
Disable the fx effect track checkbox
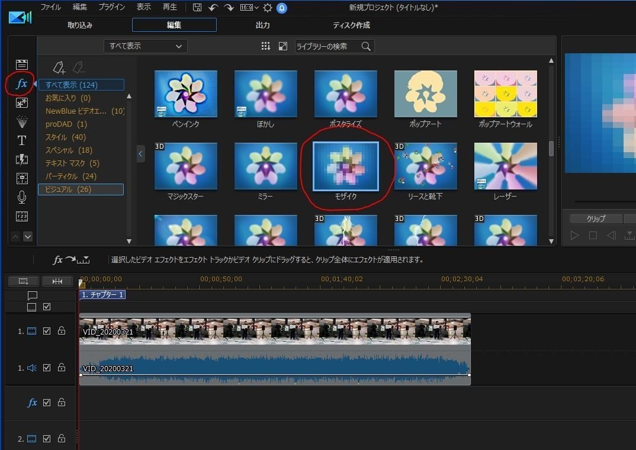coord(47,403)
